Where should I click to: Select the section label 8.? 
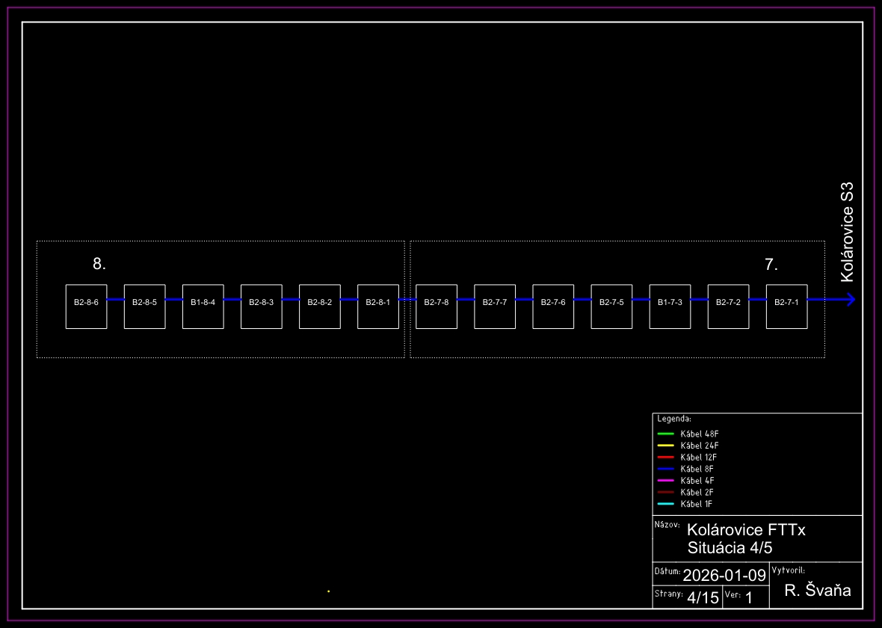tap(99, 264)
